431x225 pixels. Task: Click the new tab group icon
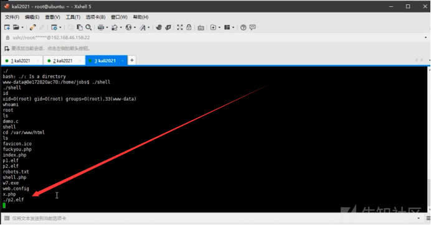pyautogui.click(x=213, y=27)
